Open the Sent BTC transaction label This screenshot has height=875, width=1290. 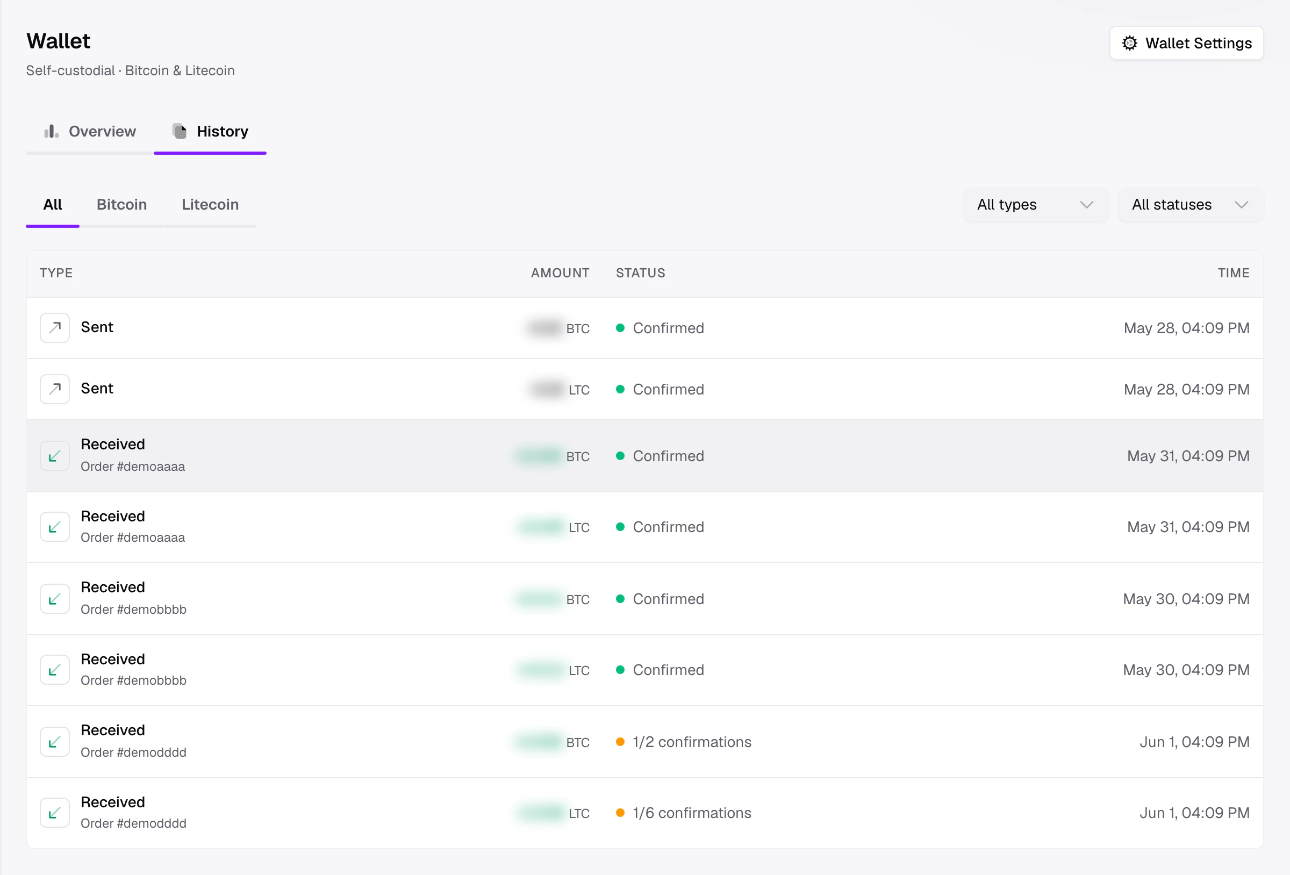point(97,327)
